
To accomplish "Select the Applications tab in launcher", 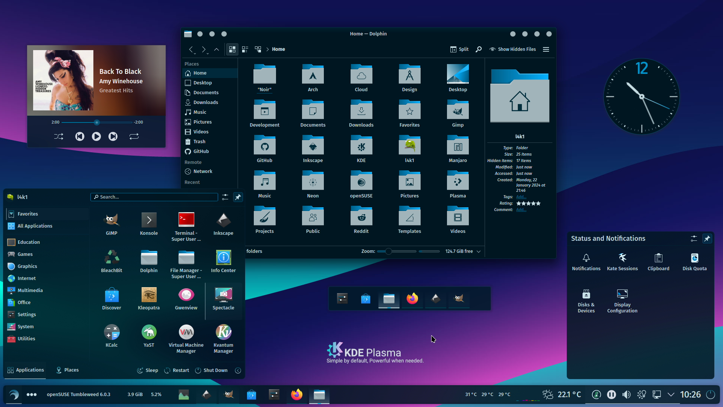I will click(x=26, y=370).
